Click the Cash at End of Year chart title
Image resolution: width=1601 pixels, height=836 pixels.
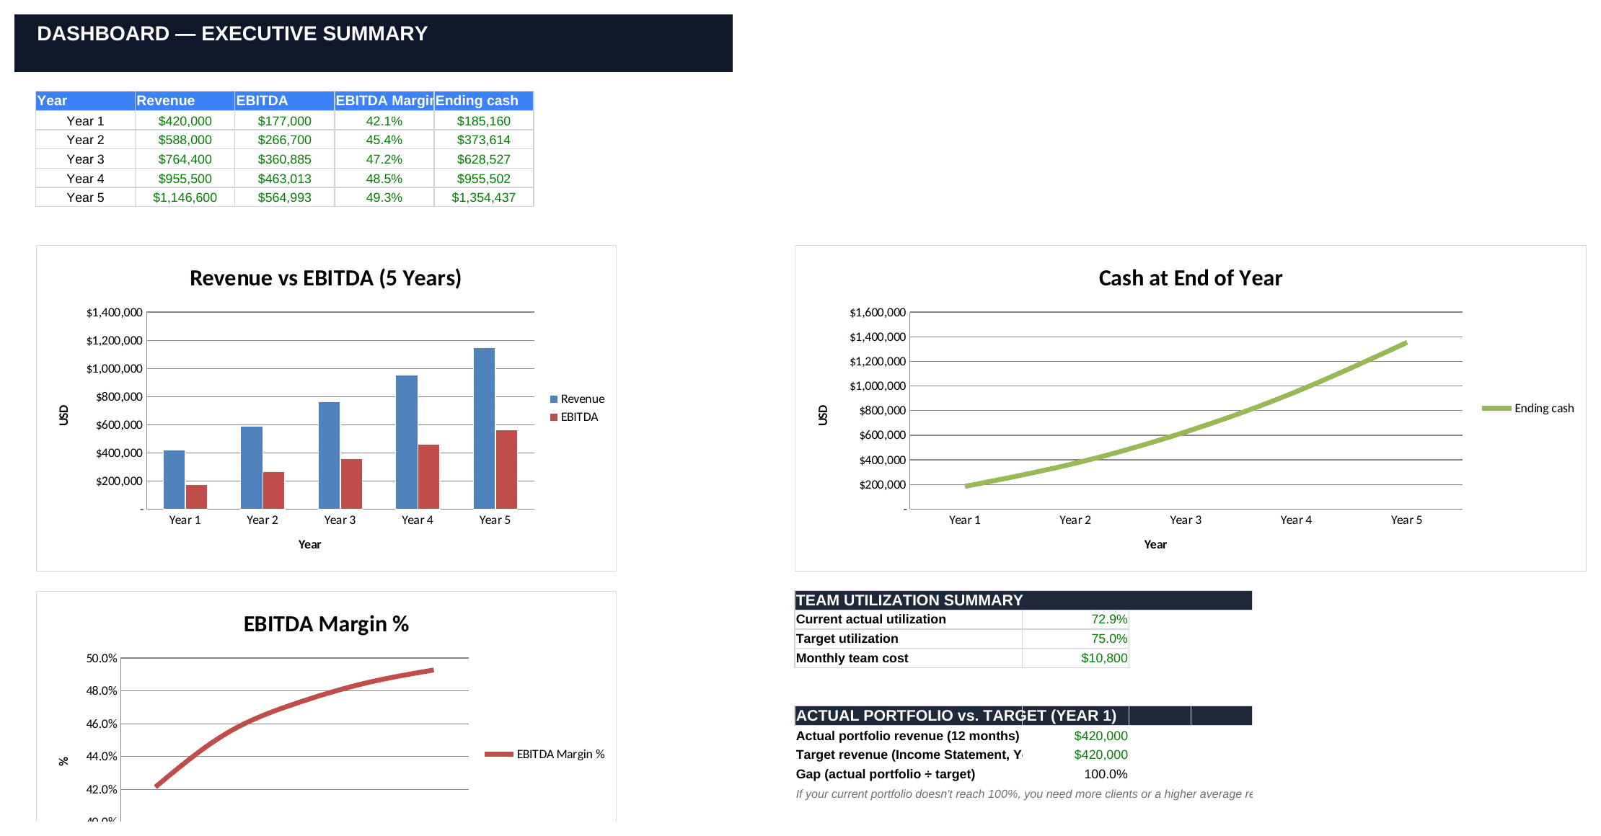1190,278
